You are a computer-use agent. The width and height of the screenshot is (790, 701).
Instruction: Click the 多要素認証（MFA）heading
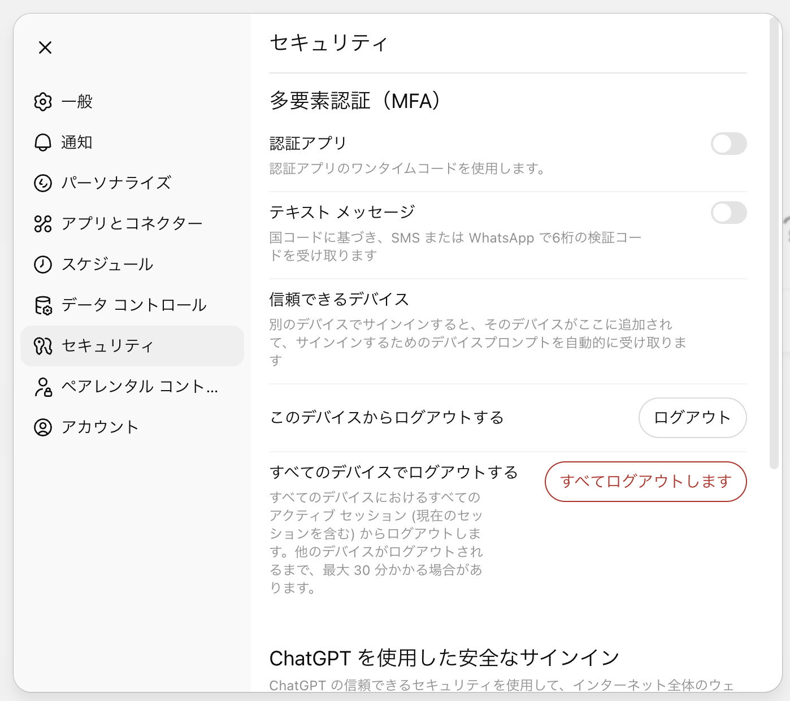coord(355,101)
